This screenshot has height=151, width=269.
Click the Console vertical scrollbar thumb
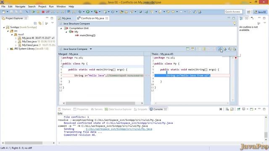coord(266,135)
